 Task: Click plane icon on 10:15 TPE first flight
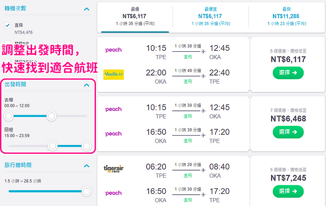[204, 51]
